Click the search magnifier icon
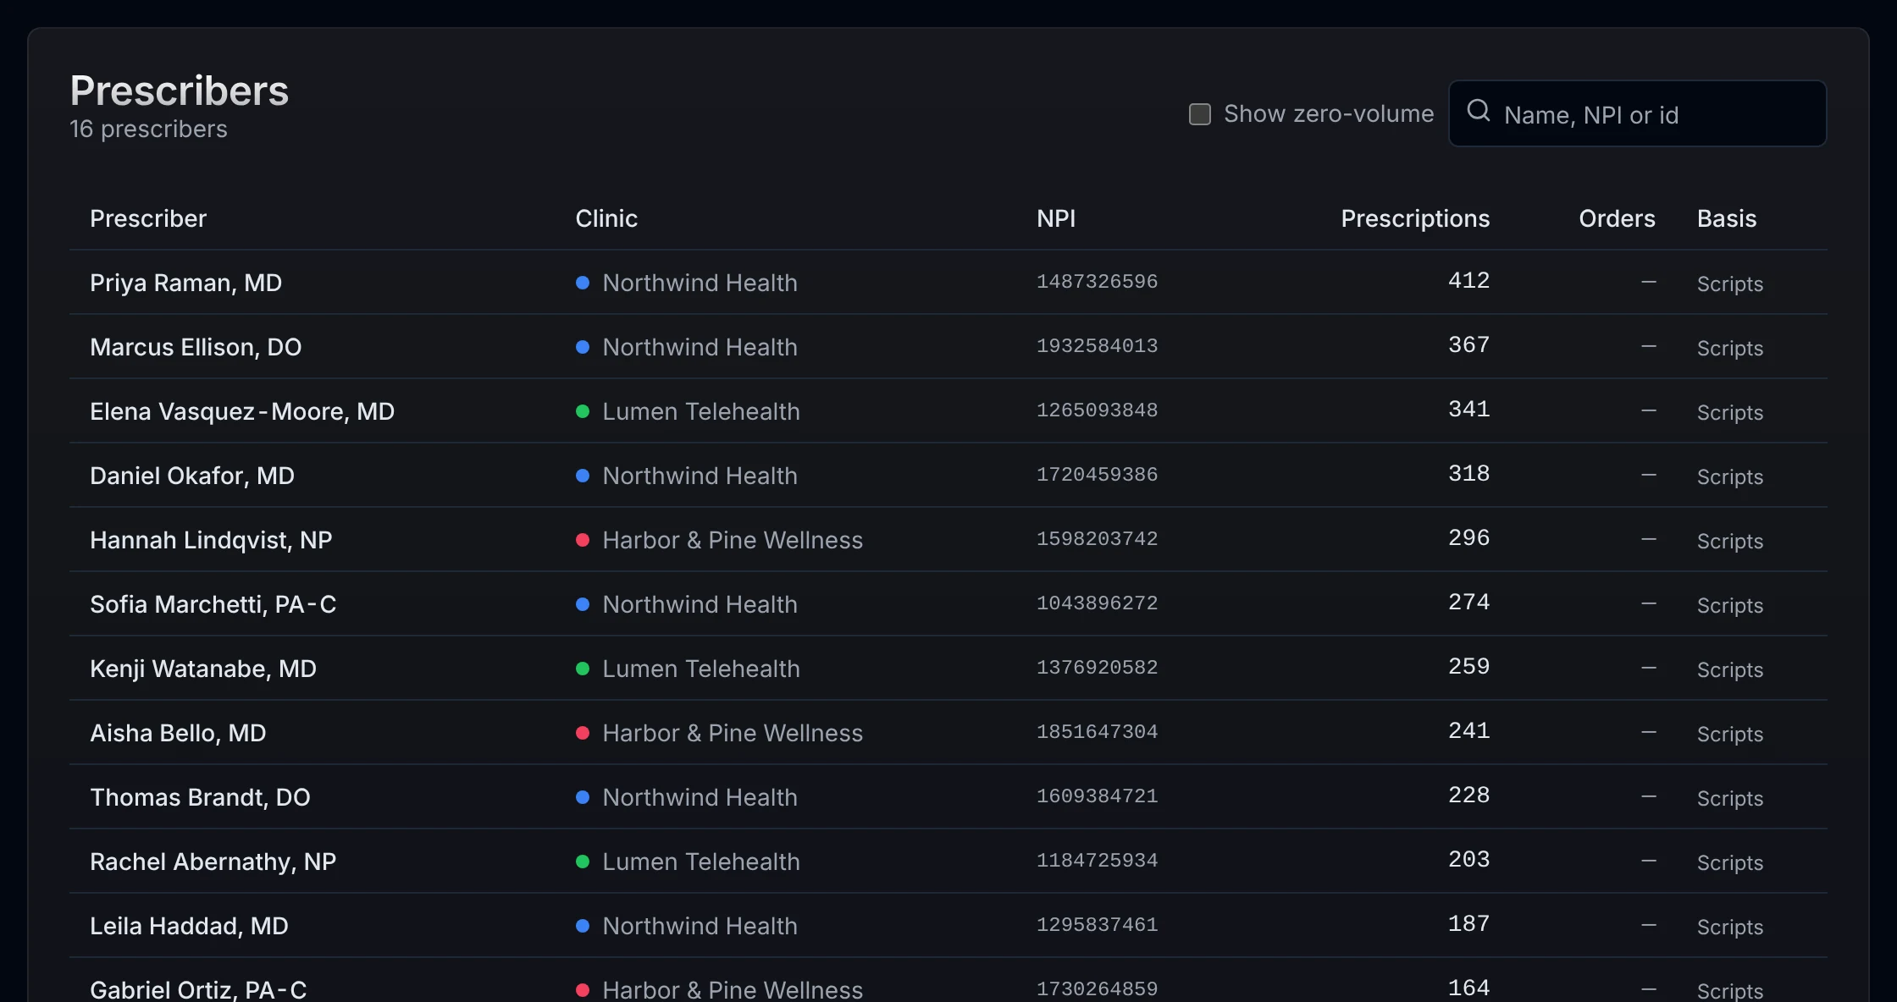 1479,111
